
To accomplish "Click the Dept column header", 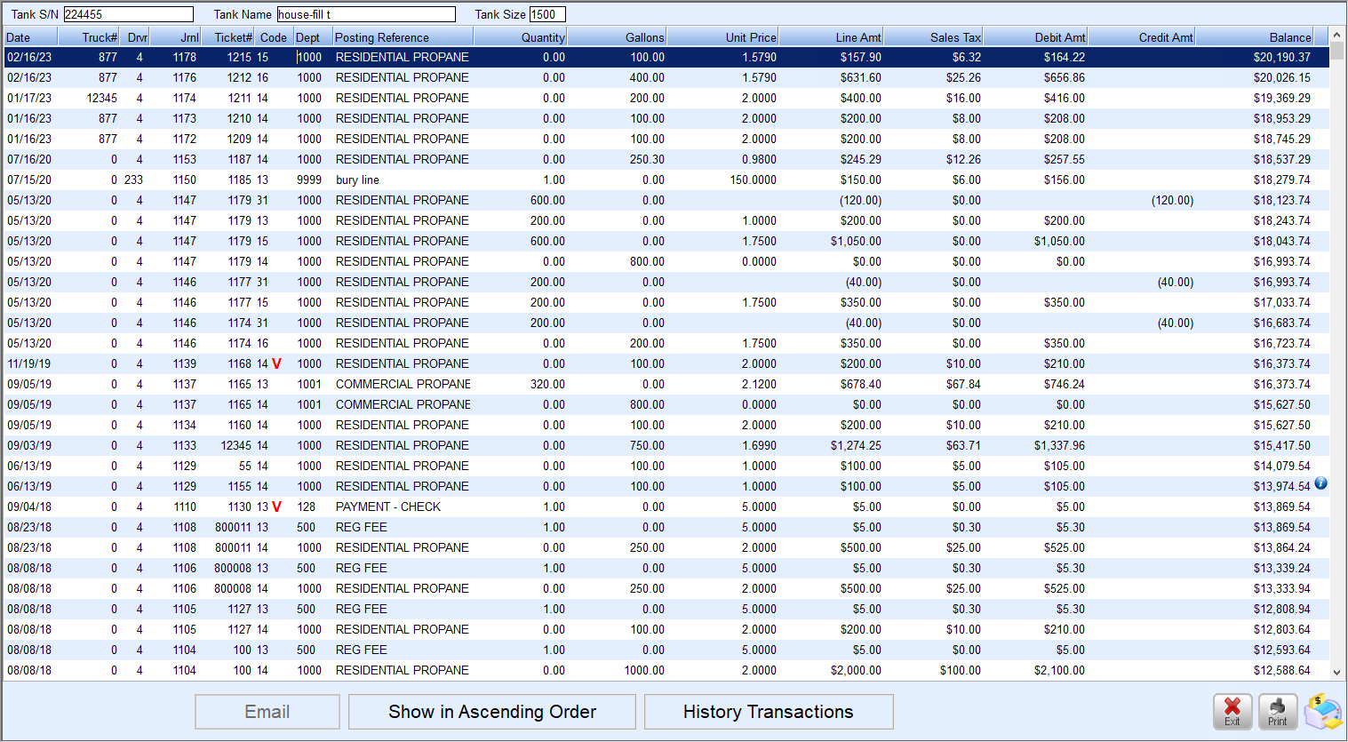I will pyautogui.click(x=314, y=37).
